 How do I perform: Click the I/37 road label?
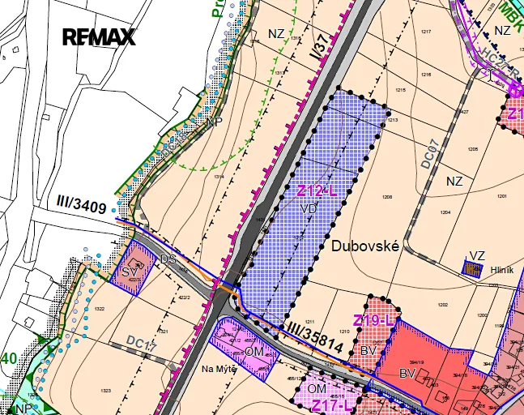pos(319,48)
